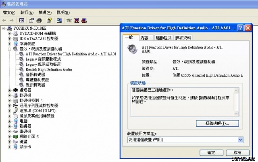Viewport: 258px width, 162px height.
Task: Click the 通用序列匯流排控制器 USB icon
Action: [x=15, y=105]
